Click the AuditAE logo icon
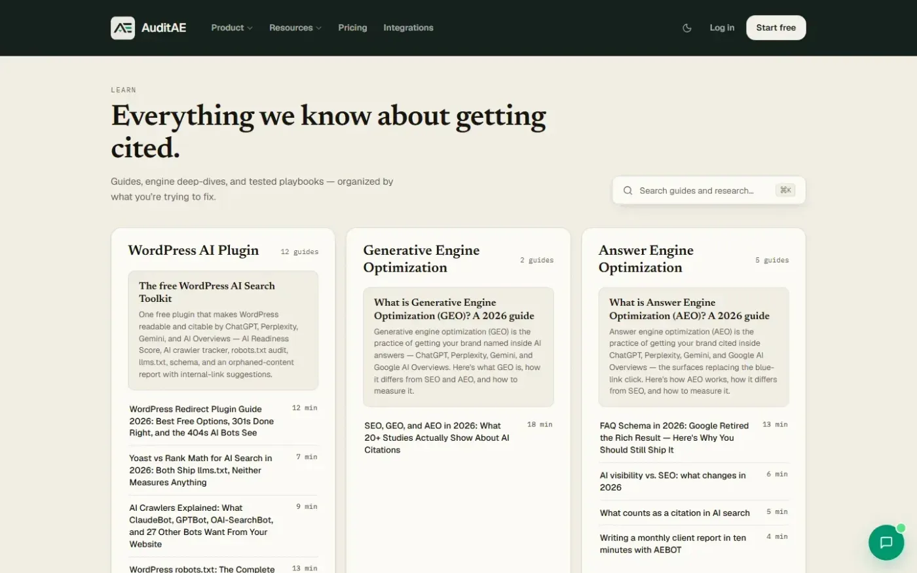The width and height of the screenshot is (917, 573). point(122,28)
